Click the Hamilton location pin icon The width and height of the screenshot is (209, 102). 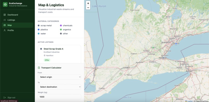click(x=45, y=55)
